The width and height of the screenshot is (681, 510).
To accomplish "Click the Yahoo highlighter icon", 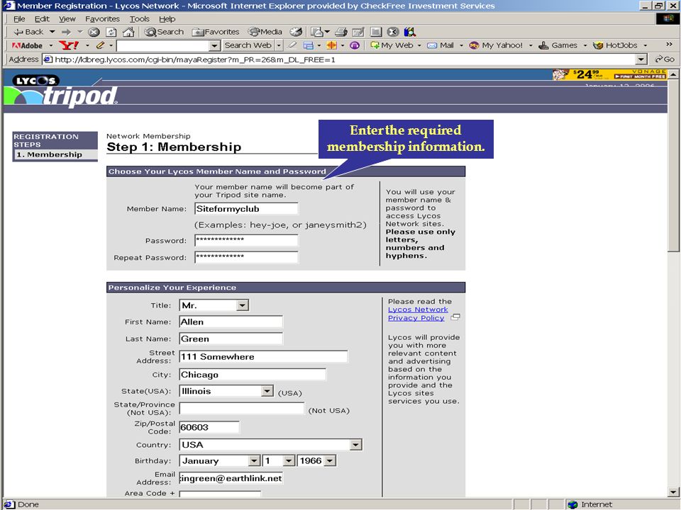I will pyautogui.click(x=292, y=45).
